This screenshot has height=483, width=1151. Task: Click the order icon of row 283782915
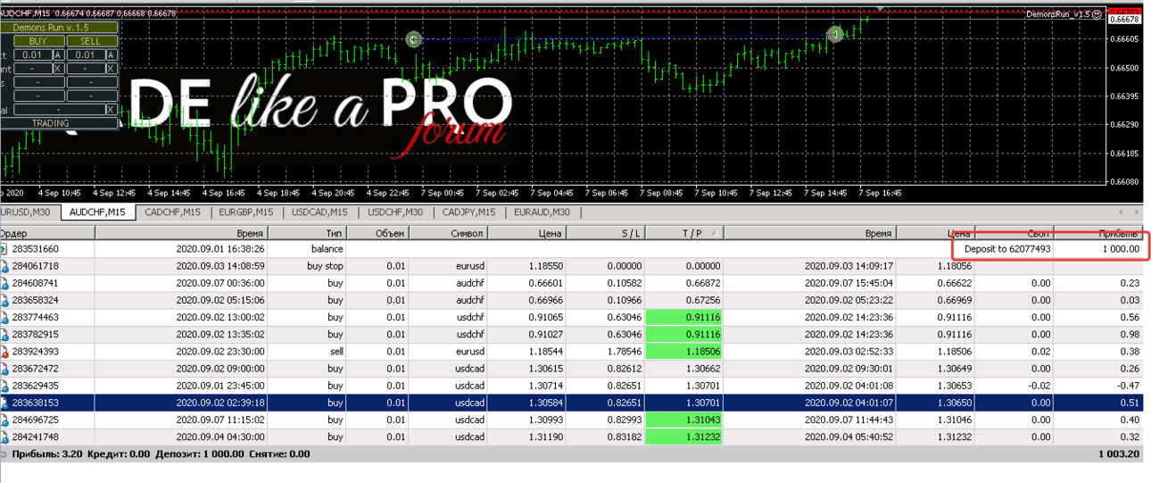(4, 334)
